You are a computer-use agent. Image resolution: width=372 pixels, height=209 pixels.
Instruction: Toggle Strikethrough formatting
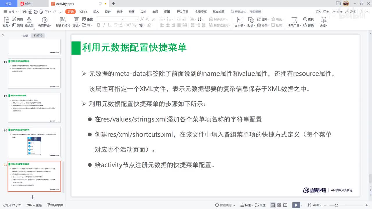pos(116,25)
